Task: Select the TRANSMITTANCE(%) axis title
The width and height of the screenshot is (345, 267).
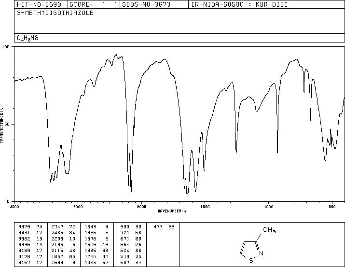Action: tap(1, 125)
